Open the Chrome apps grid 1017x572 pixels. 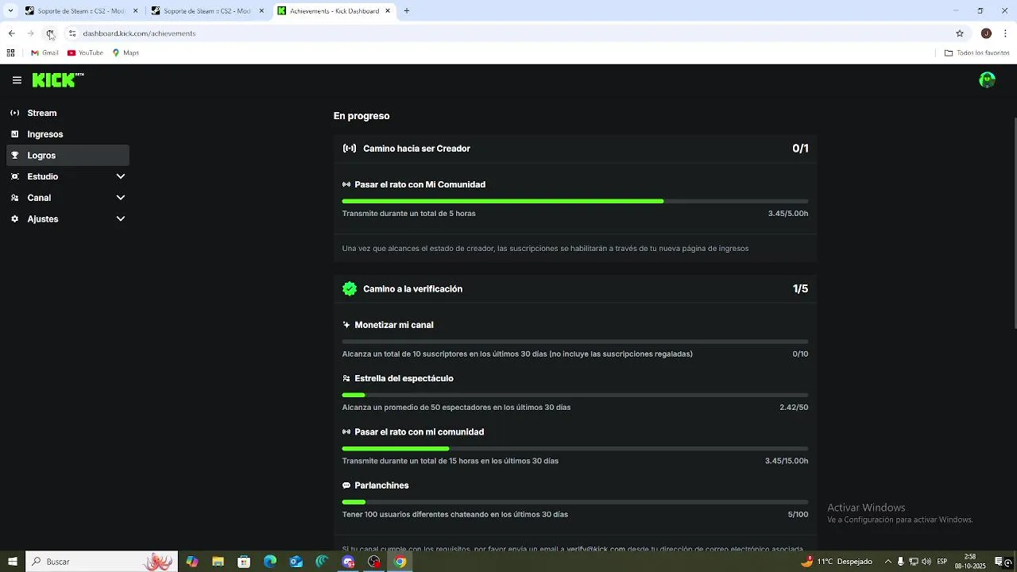10,53
